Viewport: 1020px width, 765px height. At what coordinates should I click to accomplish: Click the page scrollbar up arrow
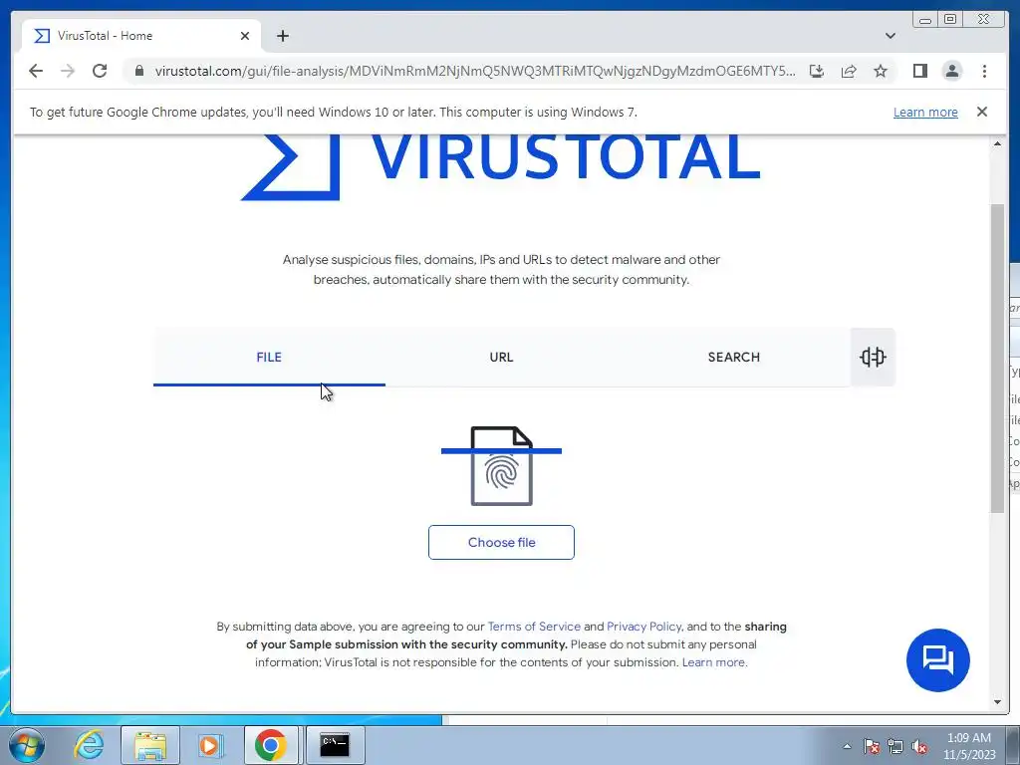coord(997,143)
